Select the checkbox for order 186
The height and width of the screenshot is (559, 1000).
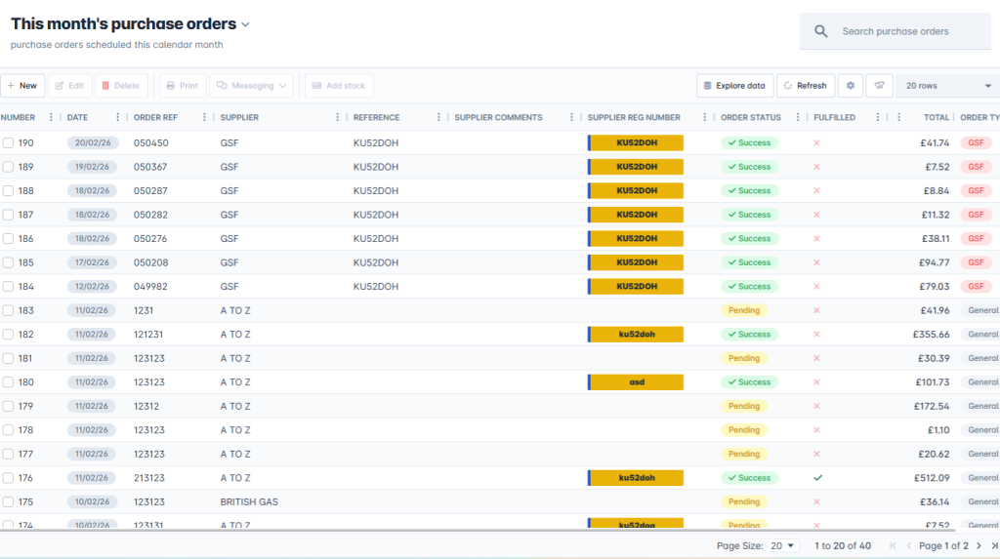8,238
